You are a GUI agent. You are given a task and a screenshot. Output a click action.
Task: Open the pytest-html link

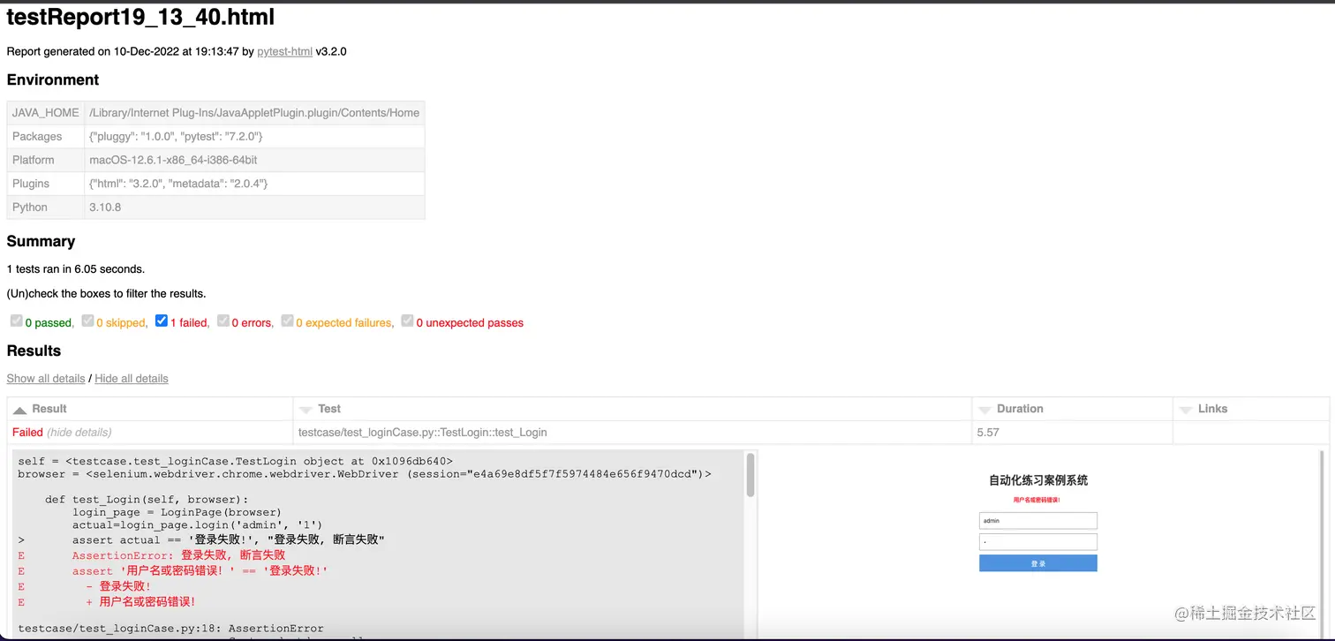coord(284,51)
